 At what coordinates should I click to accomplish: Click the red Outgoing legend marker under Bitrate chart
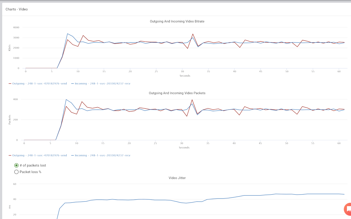coord(10,83)
